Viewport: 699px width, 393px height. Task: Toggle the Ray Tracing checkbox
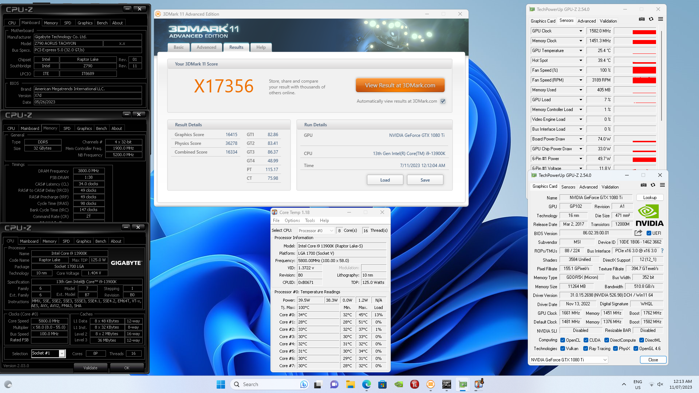585,349
